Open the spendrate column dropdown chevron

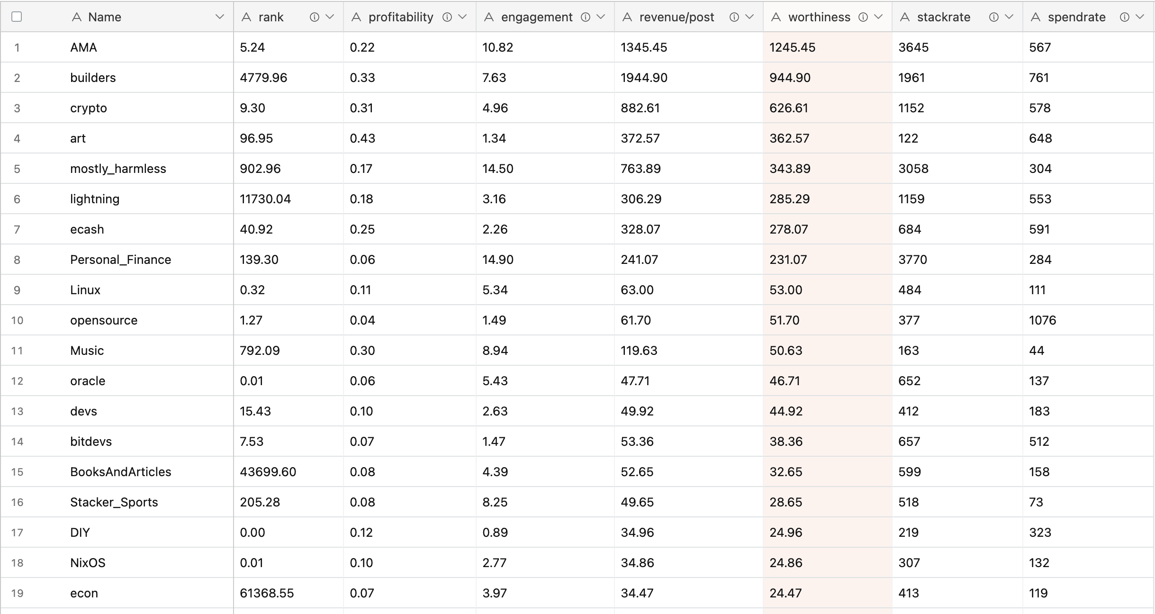coord(1140,17)
